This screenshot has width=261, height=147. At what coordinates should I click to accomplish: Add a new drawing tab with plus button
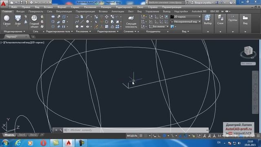pos(33,37)
